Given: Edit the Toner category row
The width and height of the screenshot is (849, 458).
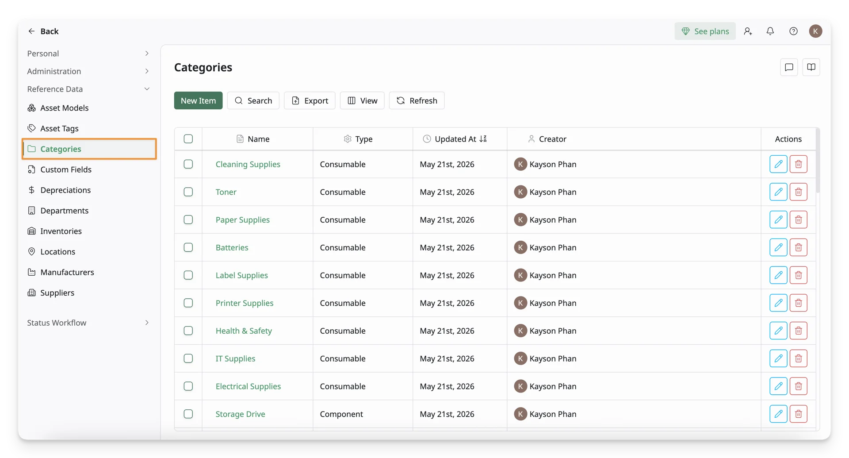Looking at the screenshot, I should point(778,192).
